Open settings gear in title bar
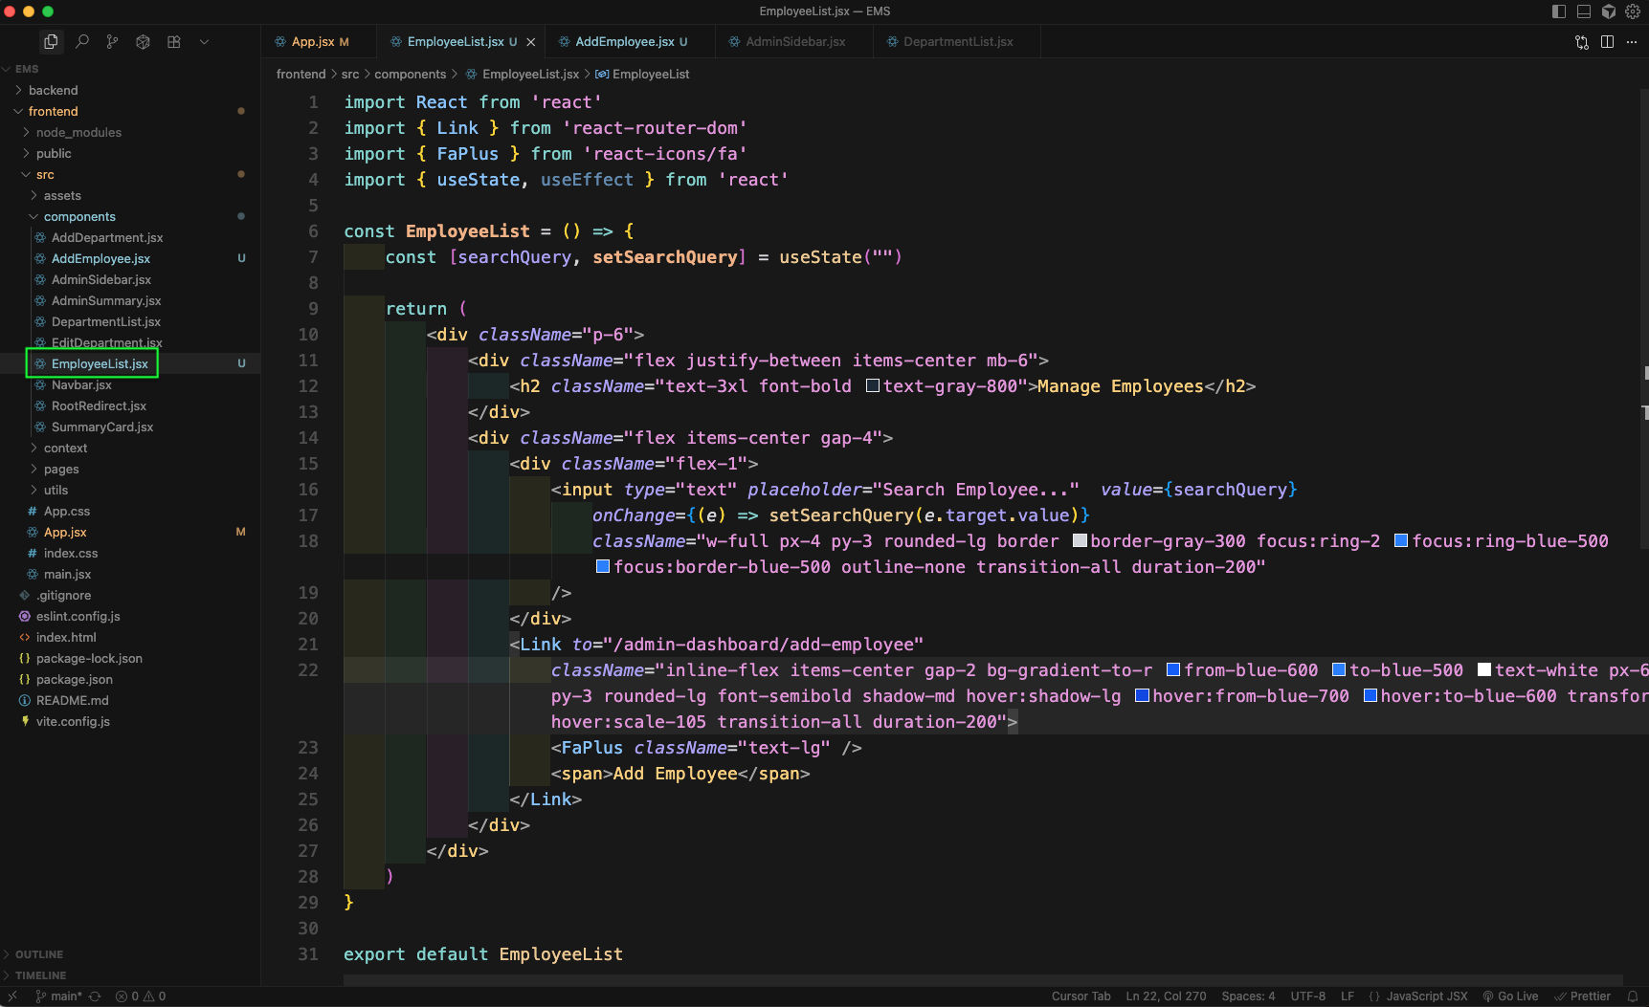Screen dimensions: 1649x1007 tap(1633, 11)
